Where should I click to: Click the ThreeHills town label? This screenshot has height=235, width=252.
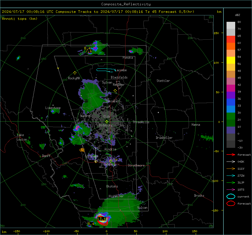click(x=141, y=122)
